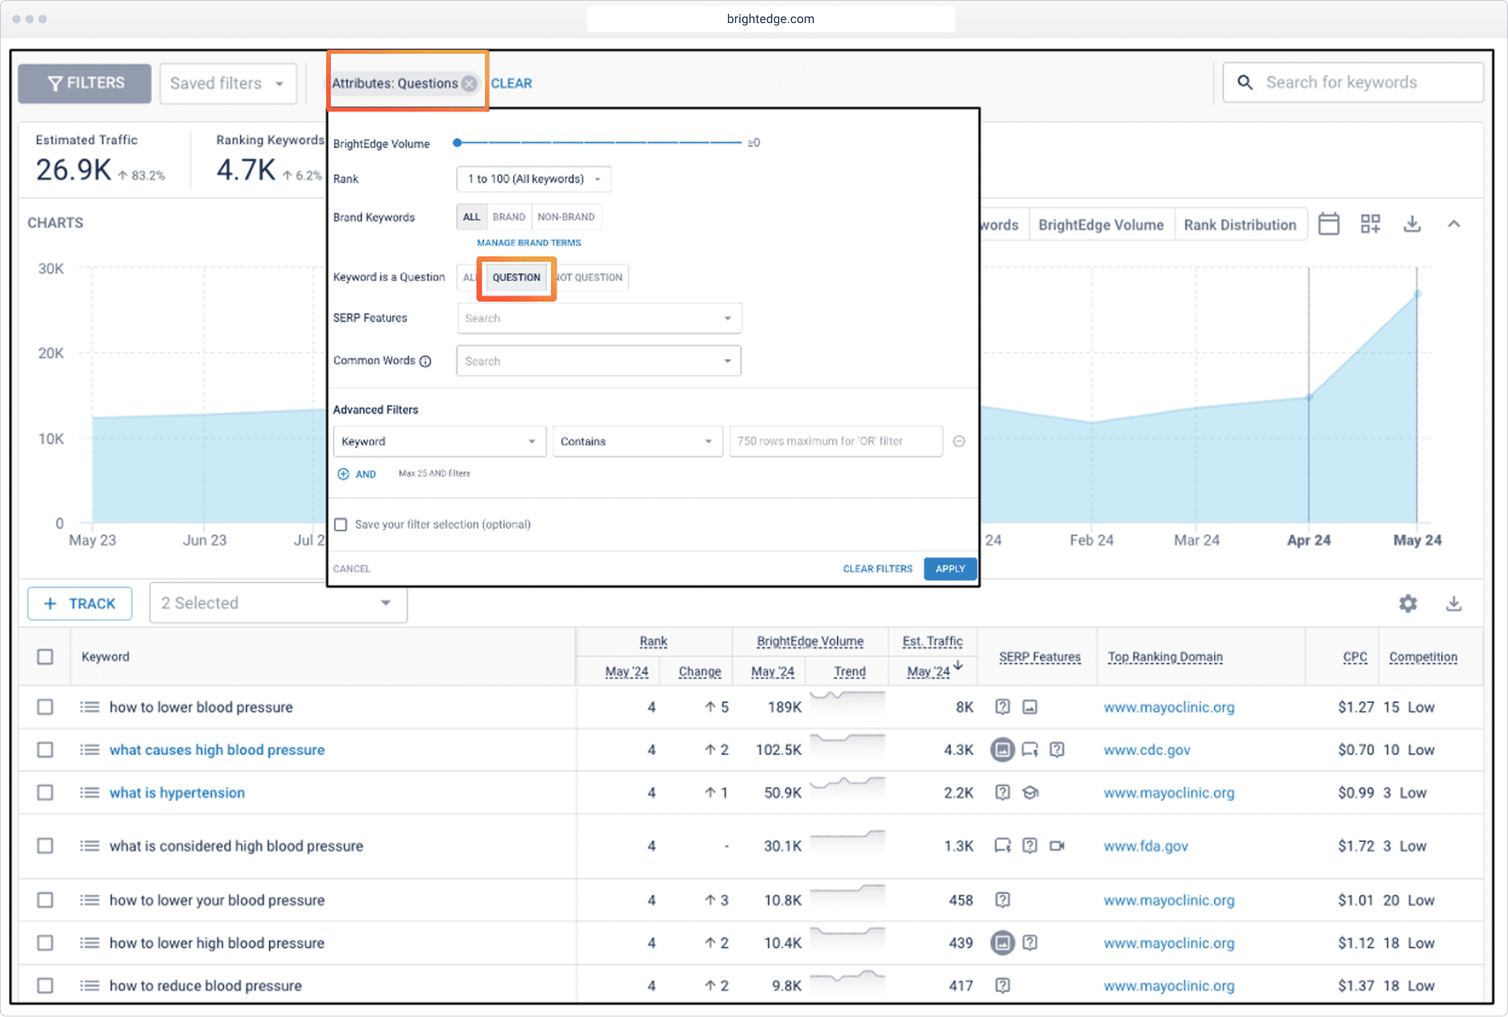Screen dimensions: 1508x1017
Task: Open the calendar date picker icon
Action: tap(1328, 224)
